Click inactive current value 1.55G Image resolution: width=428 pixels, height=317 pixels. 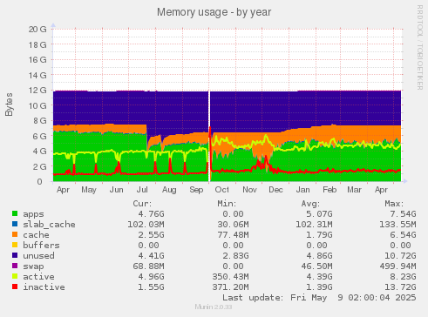(x=151, y=287)
